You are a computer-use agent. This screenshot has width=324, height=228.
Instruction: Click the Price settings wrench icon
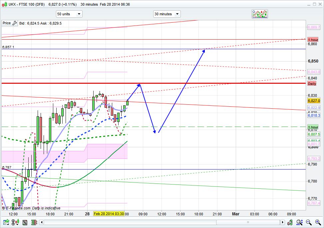[x=15, y=23]
